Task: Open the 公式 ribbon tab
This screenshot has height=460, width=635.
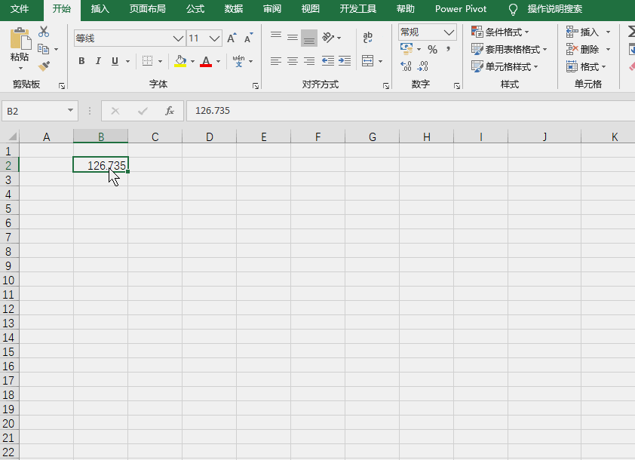Action: tap(195, 9)
